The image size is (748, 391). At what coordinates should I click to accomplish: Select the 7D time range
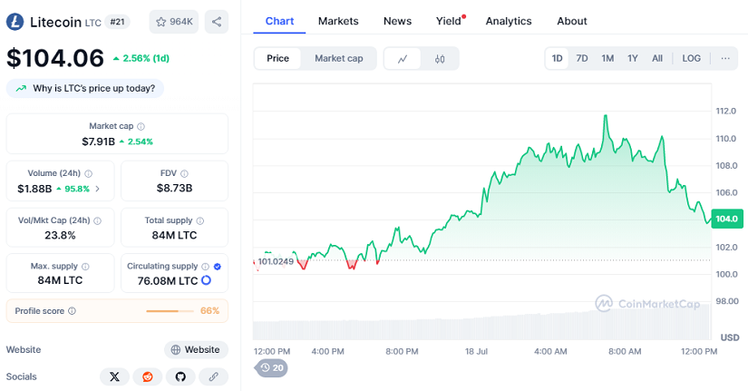click(x=582, y=58)
